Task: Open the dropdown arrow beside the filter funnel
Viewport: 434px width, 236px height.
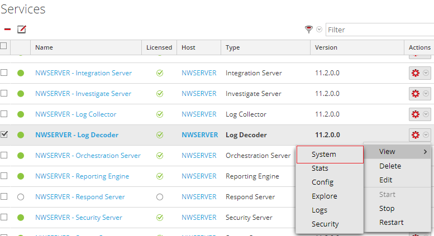Action: [x=319, y=30]
